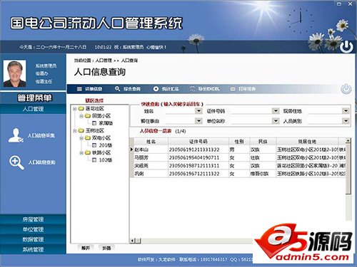Screen dimensions: 357x267
Task: Collapse the 双电小区 tree node
Action: click(81, 138)
